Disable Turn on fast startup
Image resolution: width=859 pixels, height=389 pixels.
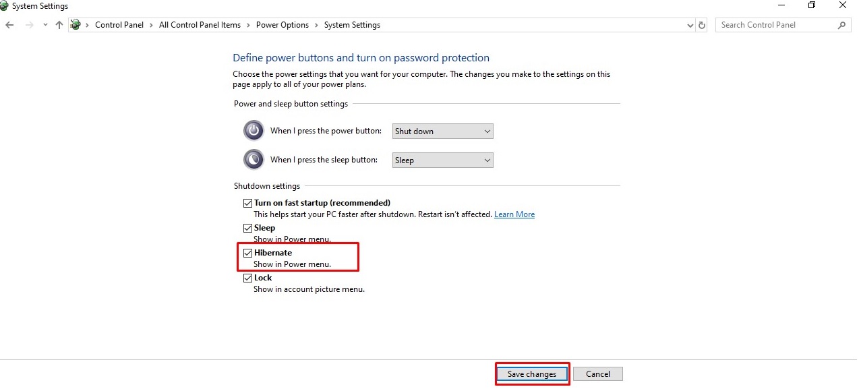tap(248, 202)
